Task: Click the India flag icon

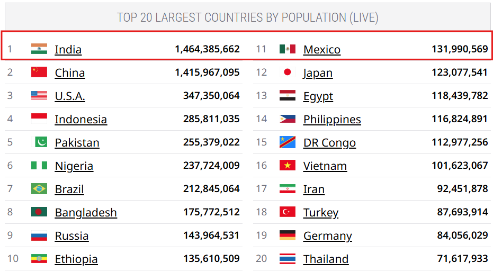Action: tap(39, 49)
